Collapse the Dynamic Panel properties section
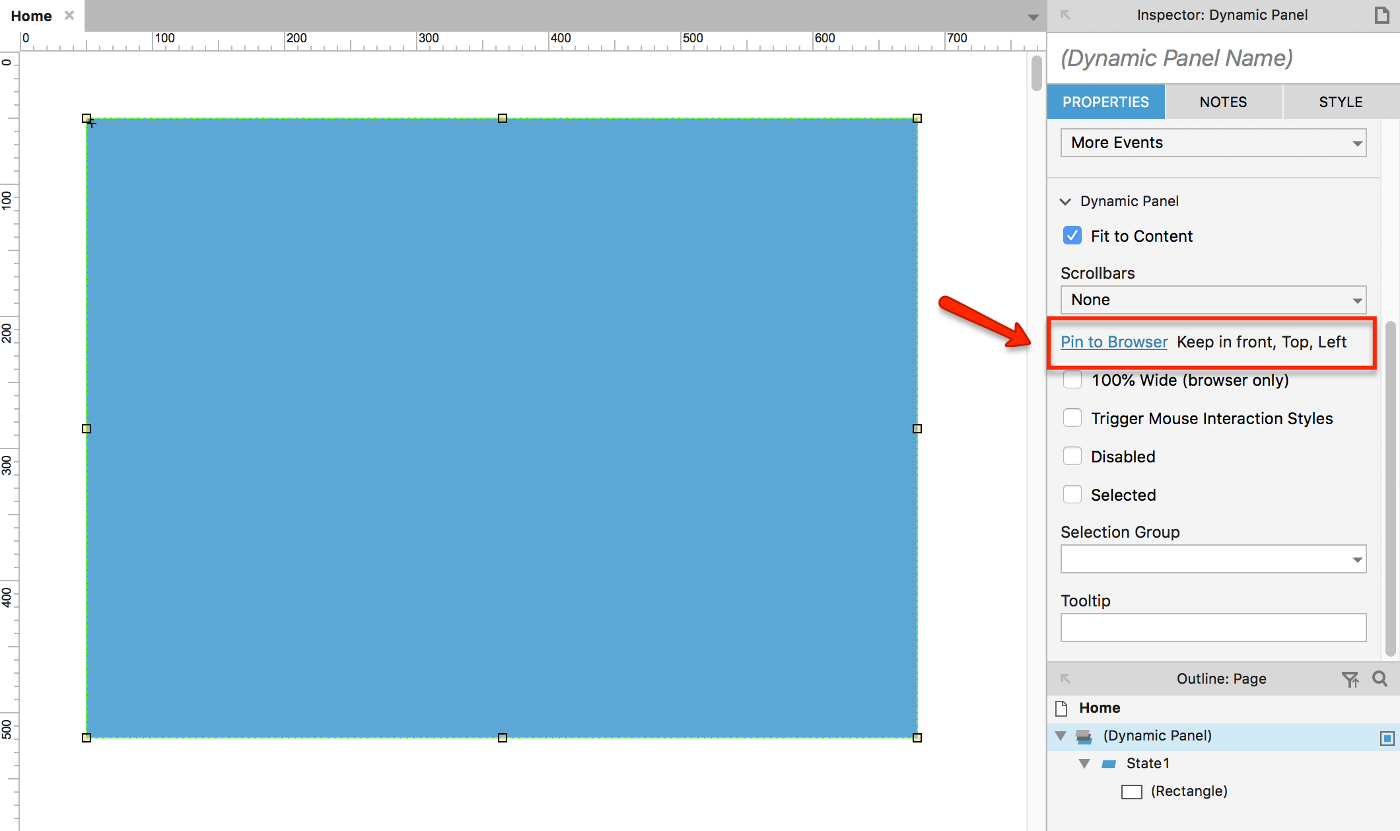The image size is (1400, 831). [x=1065, y=201]
